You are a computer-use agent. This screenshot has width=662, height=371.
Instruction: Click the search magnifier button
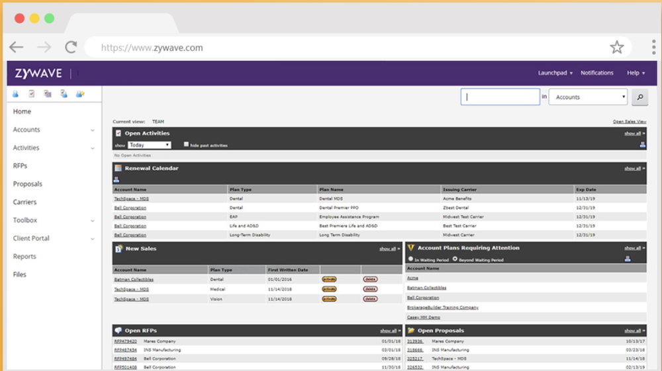pos(639,97)
